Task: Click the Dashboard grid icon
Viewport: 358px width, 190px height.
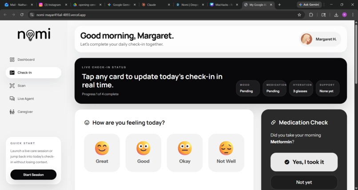Action: tap(12, 59)
